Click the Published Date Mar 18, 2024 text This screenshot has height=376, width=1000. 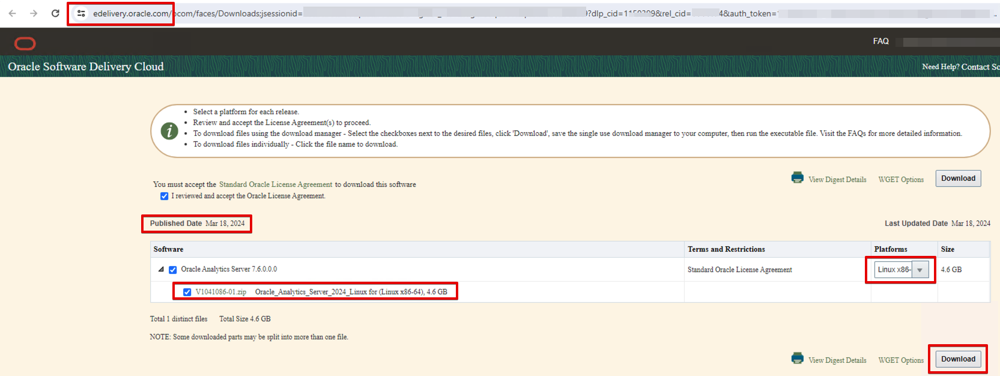[x=197, y=223]
